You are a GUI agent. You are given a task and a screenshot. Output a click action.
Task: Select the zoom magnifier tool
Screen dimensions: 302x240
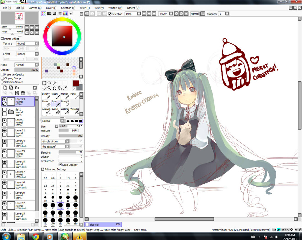49,88
